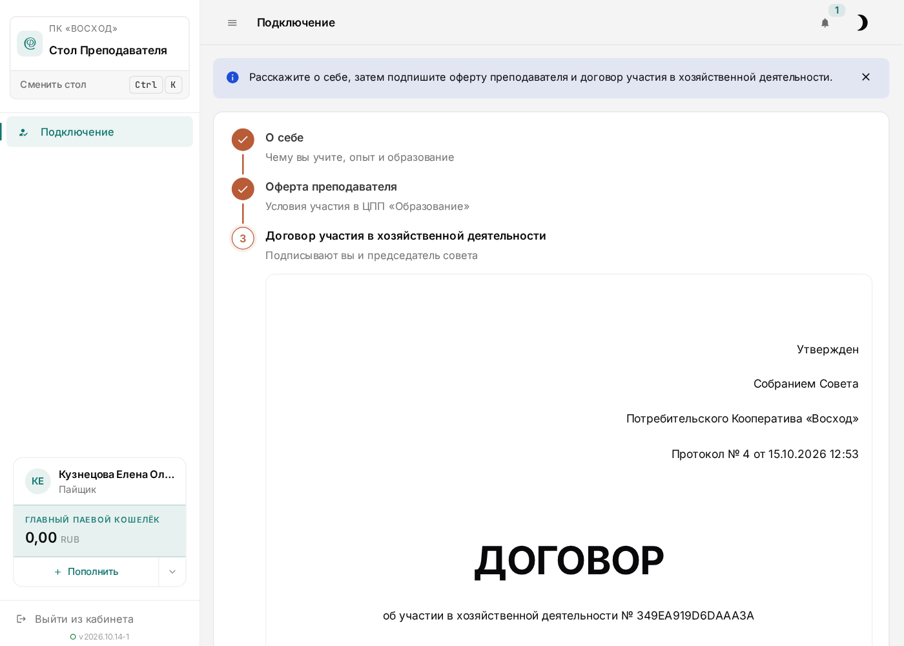Select step 3 circle marker

(x=243, y=238)
